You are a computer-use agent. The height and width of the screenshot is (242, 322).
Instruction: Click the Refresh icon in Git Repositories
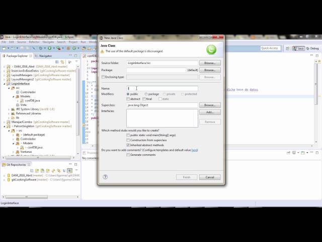point(53,170)
